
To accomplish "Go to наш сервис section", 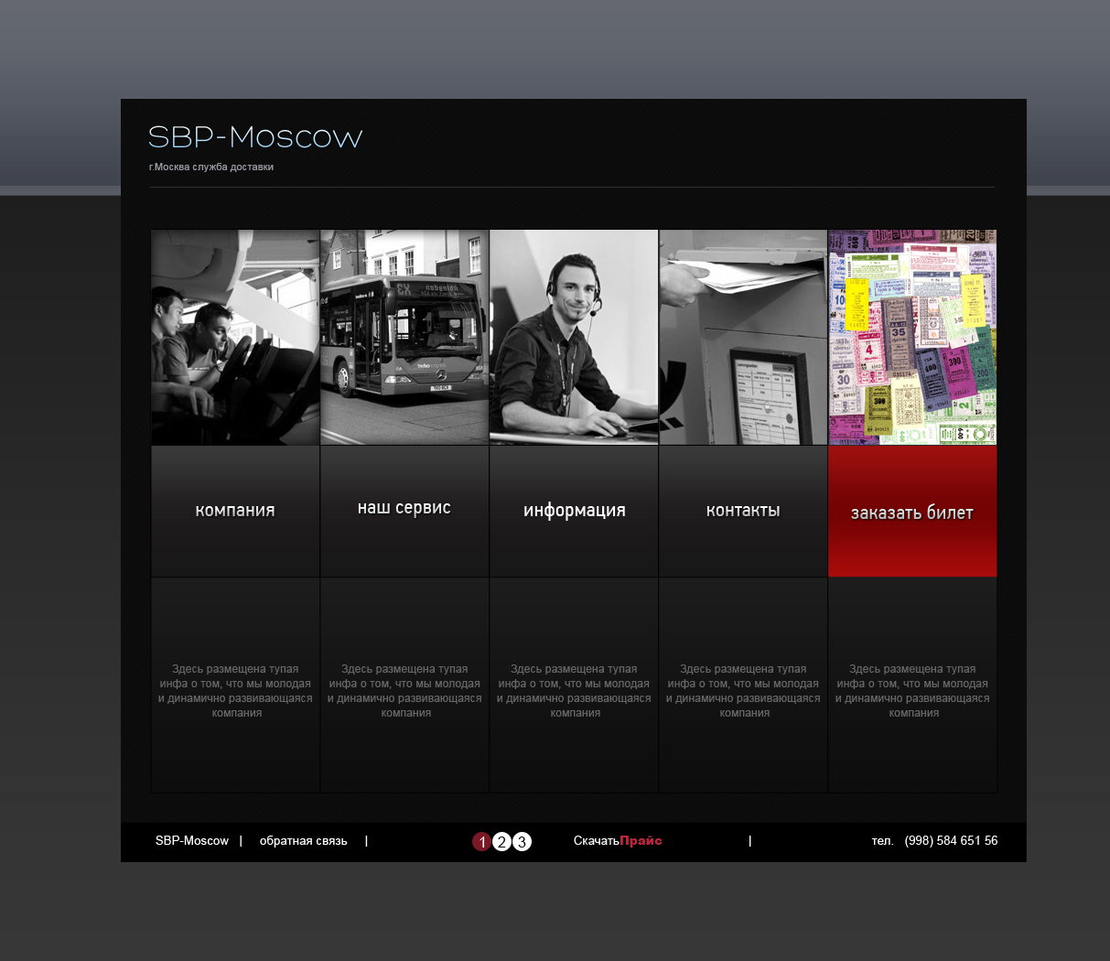I will coord(404,509).
